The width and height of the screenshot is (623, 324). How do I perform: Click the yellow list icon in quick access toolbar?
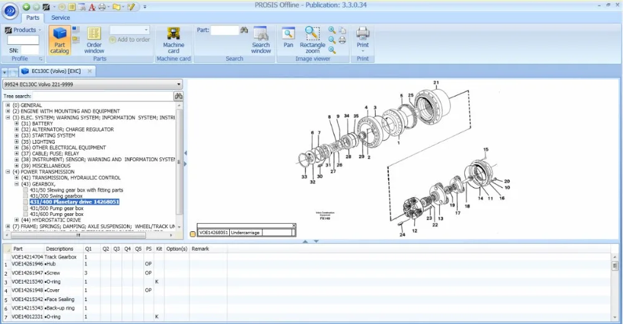72,7
